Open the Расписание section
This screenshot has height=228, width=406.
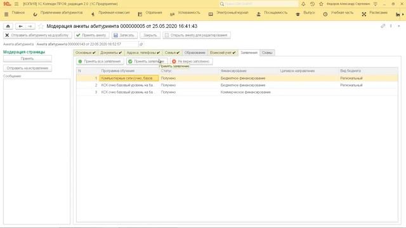click(375, 14)
